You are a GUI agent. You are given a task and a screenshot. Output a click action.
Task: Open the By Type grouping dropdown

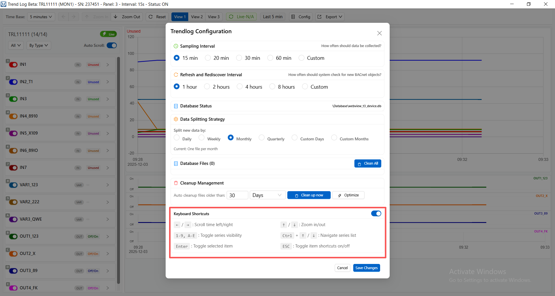39,45
